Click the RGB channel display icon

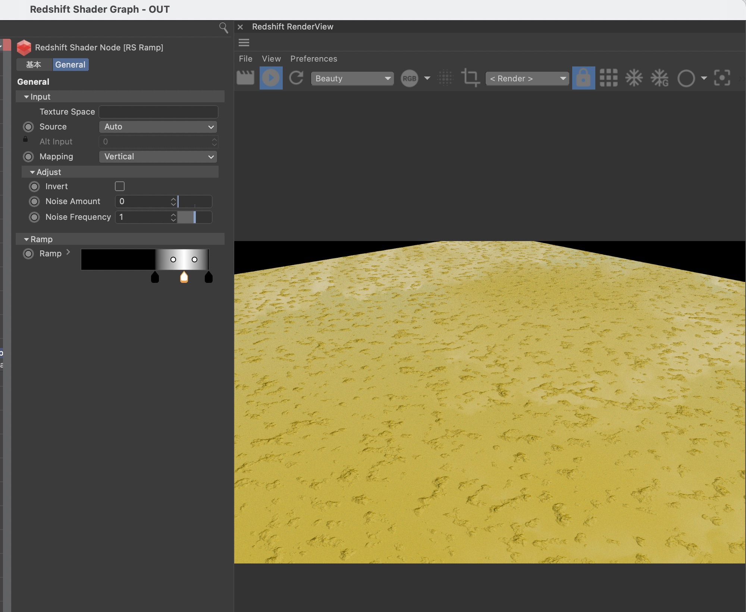point(409,78)
